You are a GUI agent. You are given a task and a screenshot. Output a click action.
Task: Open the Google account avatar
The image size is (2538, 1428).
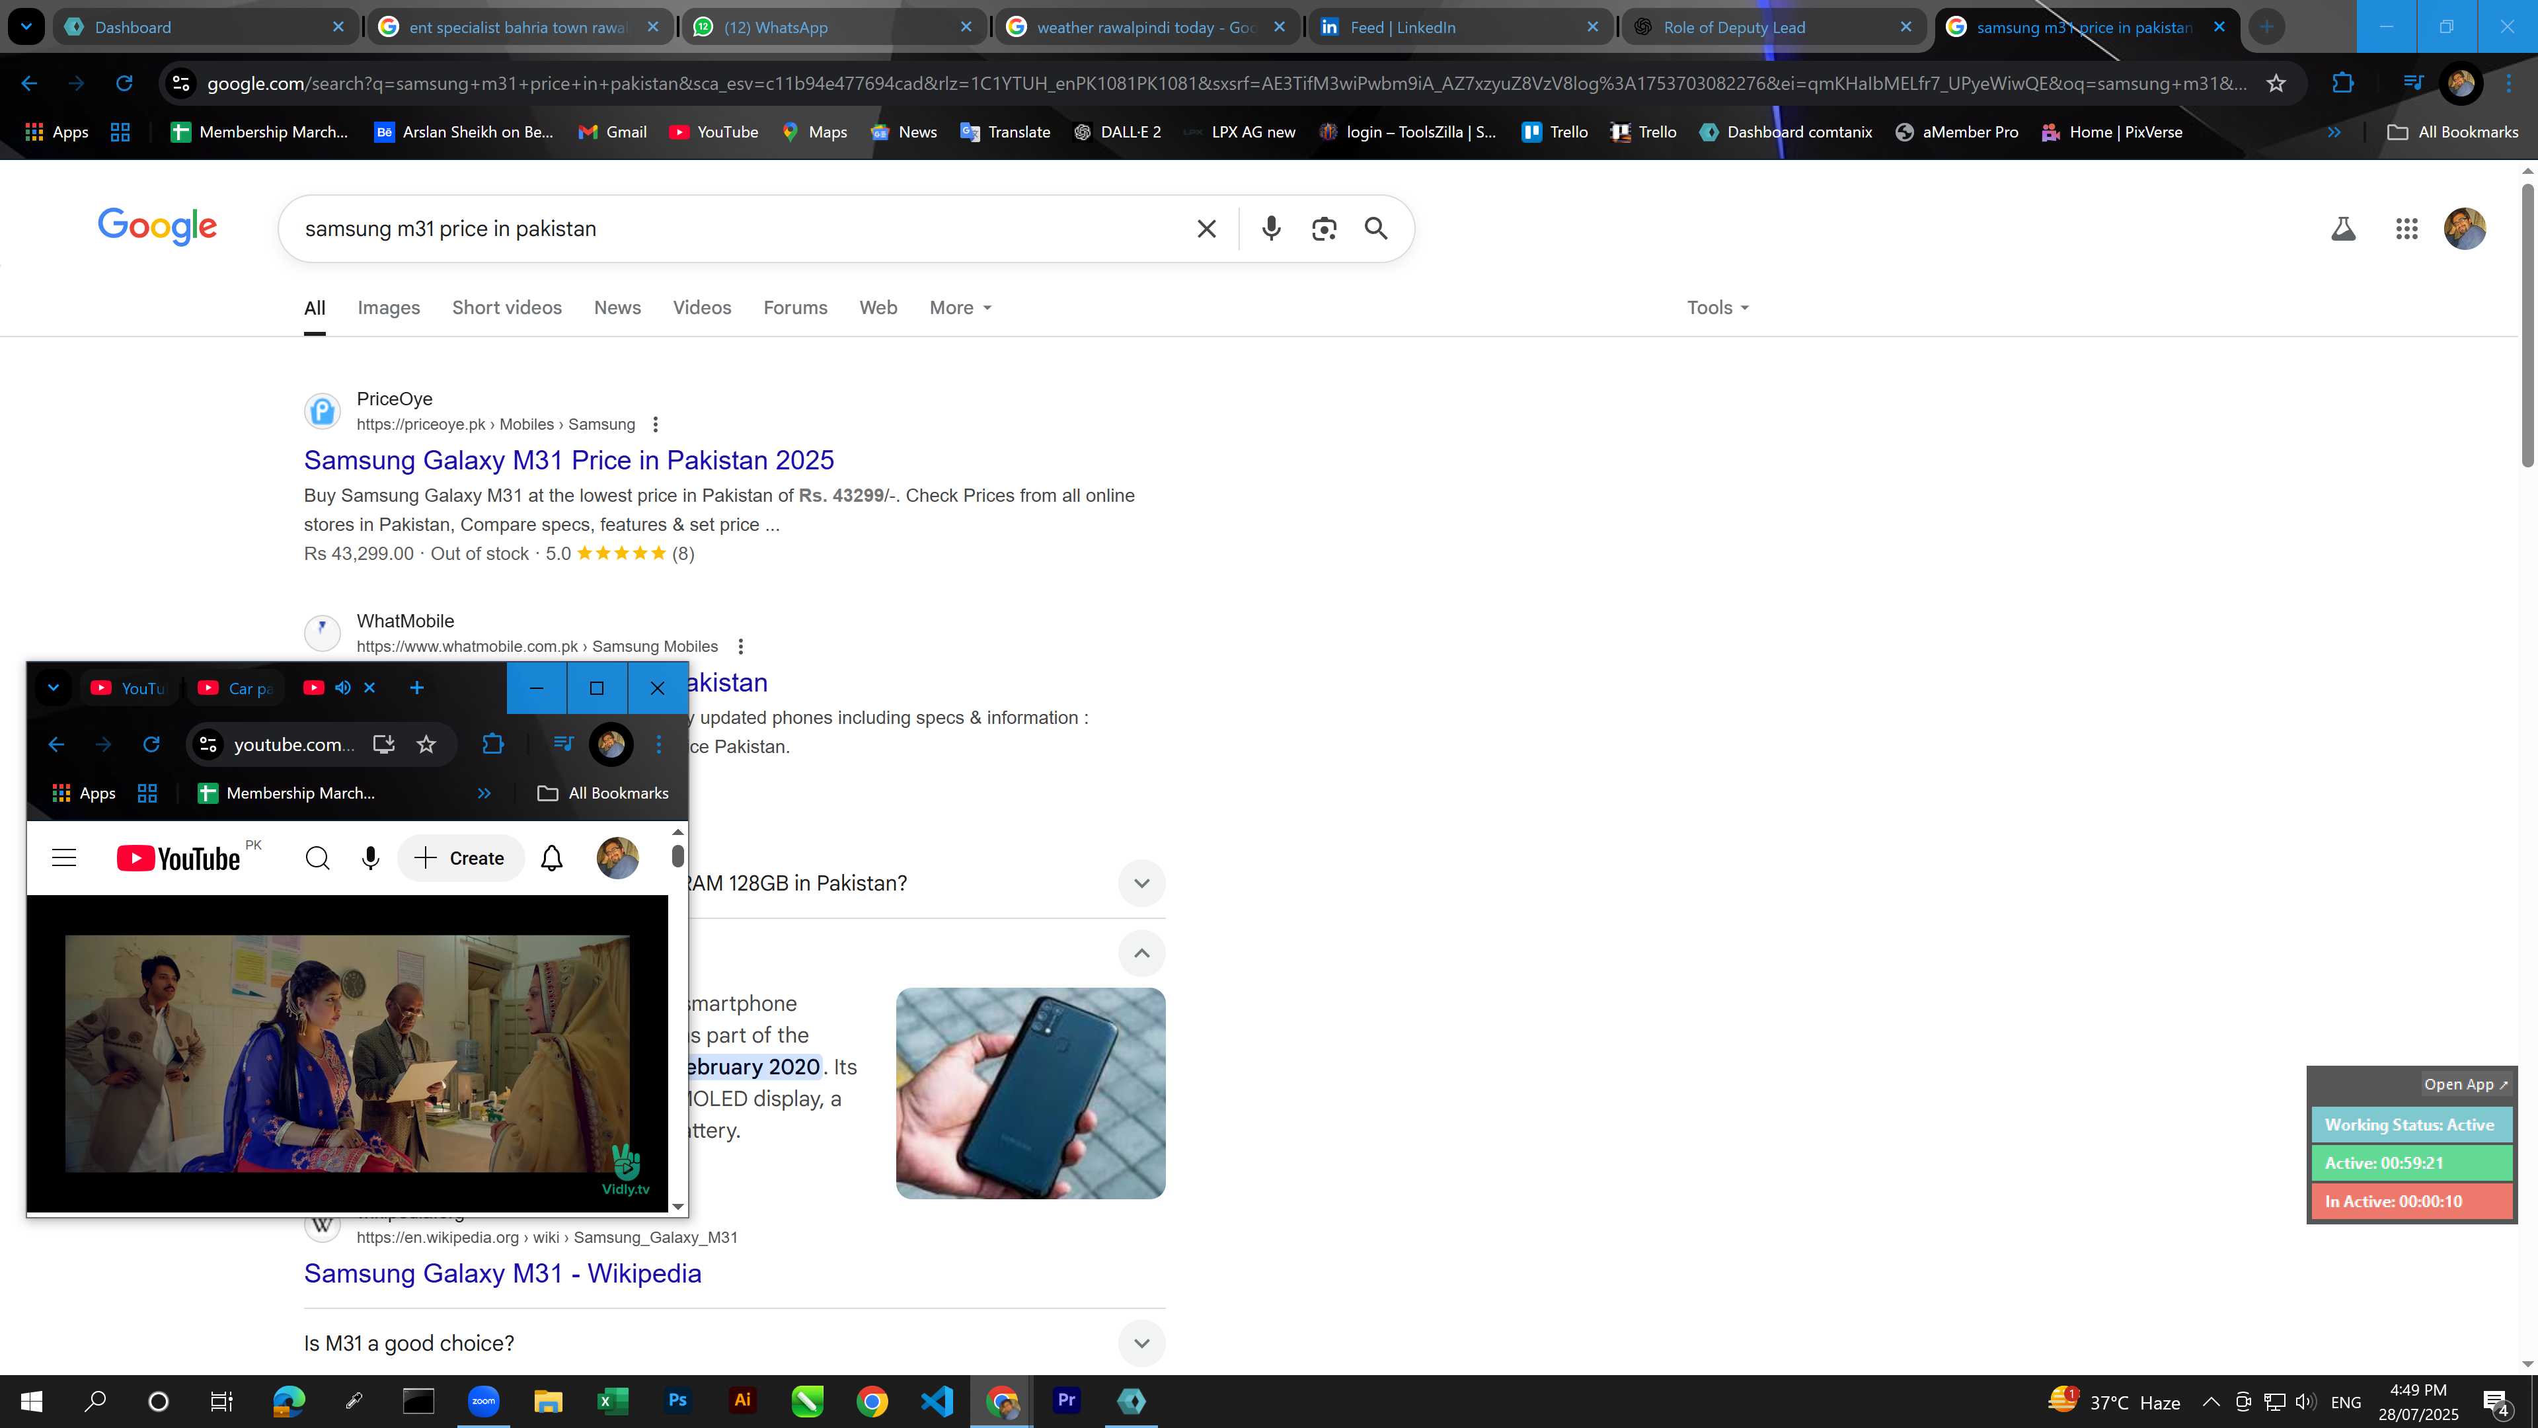tap(2465, 229)
